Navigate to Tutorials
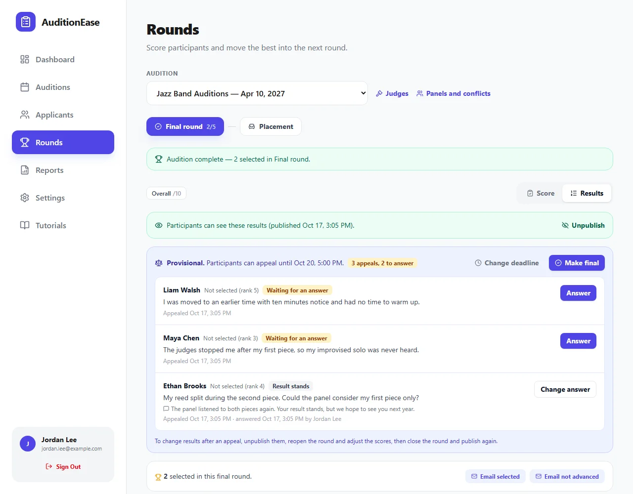The height and width of the screenshot is (494, 633). (63, 225)
